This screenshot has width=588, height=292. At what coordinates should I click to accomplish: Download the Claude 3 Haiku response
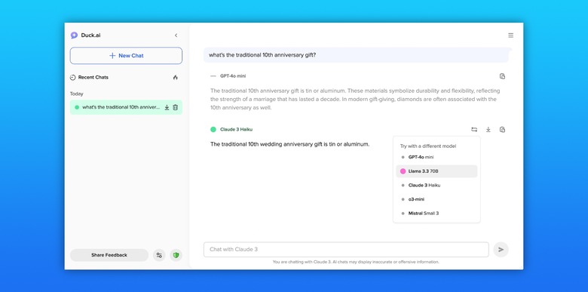(x=488, y=130)
